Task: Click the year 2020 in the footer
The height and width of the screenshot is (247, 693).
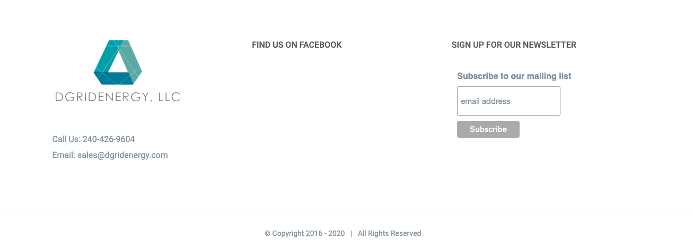Action: [337, 233]
